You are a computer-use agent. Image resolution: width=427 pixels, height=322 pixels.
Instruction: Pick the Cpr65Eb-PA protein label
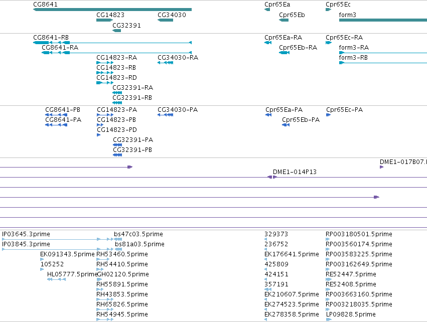[x=301, y=120]
